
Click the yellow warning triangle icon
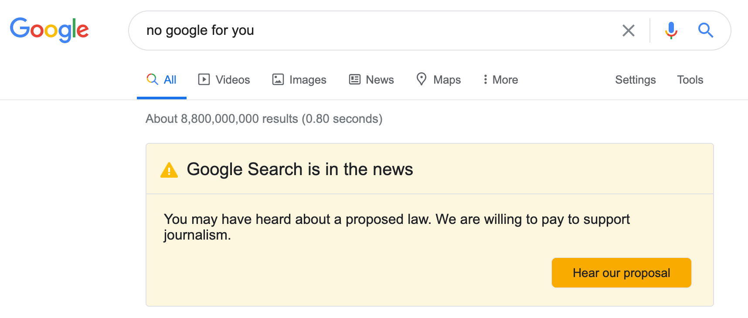click(170, 169)
